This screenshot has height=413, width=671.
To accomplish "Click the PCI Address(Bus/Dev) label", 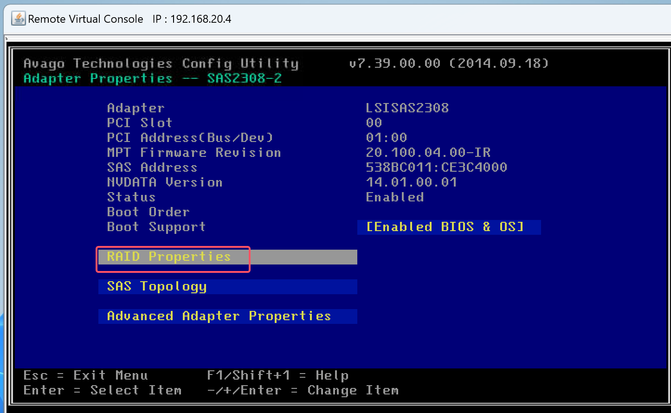I will tap(190, 138).
